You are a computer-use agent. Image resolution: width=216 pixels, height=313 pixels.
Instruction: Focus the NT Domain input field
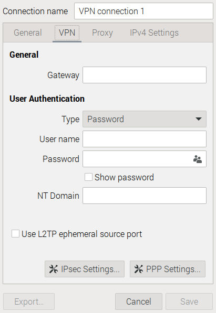tap(145, 196)
